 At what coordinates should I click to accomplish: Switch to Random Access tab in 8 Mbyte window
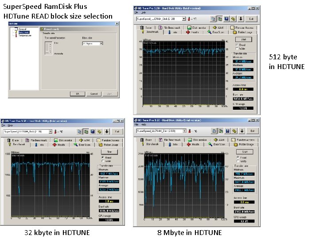(x=243, y=140)
